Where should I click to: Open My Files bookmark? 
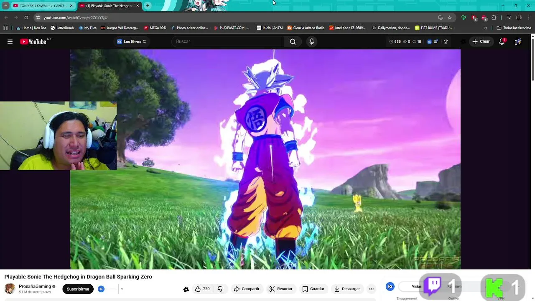tap(87, 28)
